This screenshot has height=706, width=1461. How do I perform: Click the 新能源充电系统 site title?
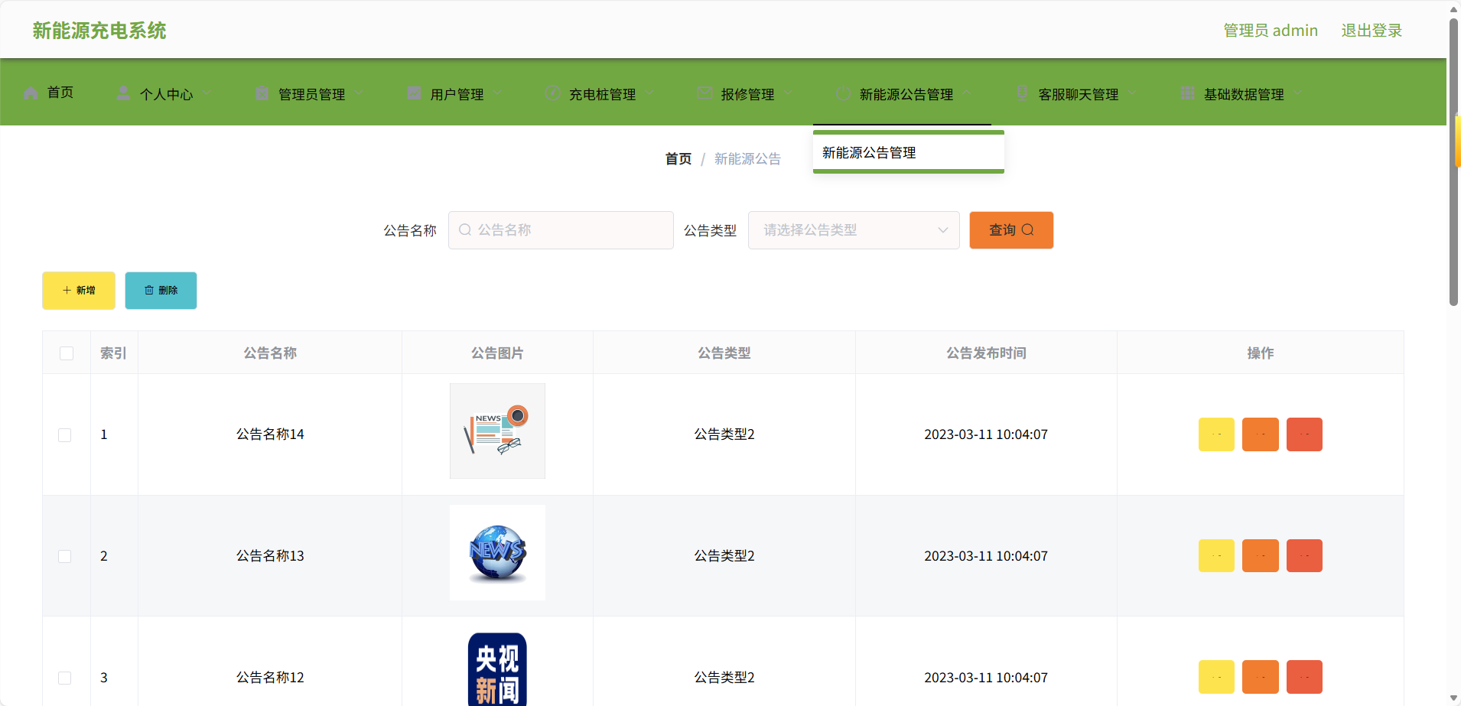pyautogui.click(x=99, y=31)
